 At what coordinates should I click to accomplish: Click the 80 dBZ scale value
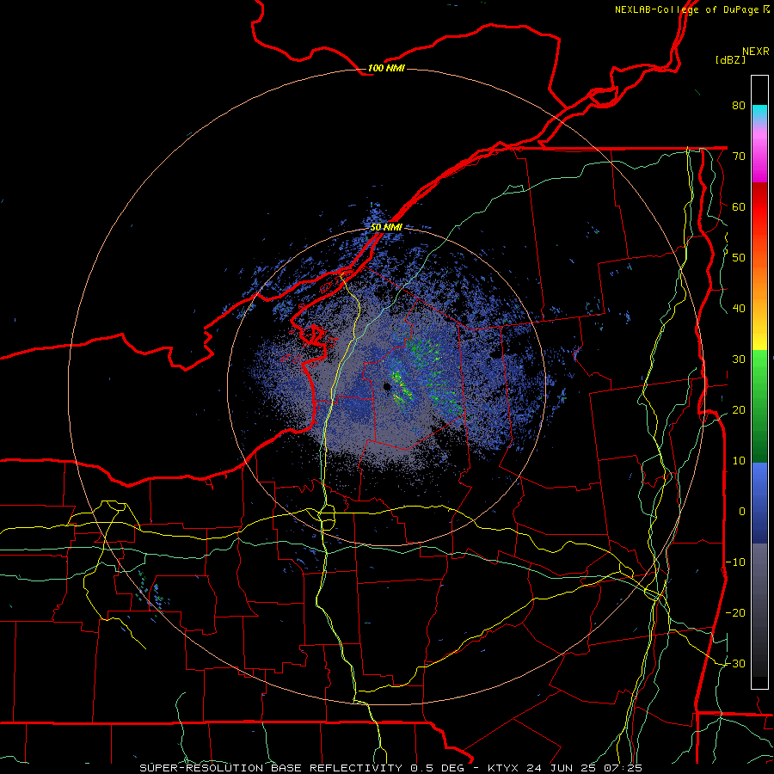pyautogui.click(x=739, y=105)
